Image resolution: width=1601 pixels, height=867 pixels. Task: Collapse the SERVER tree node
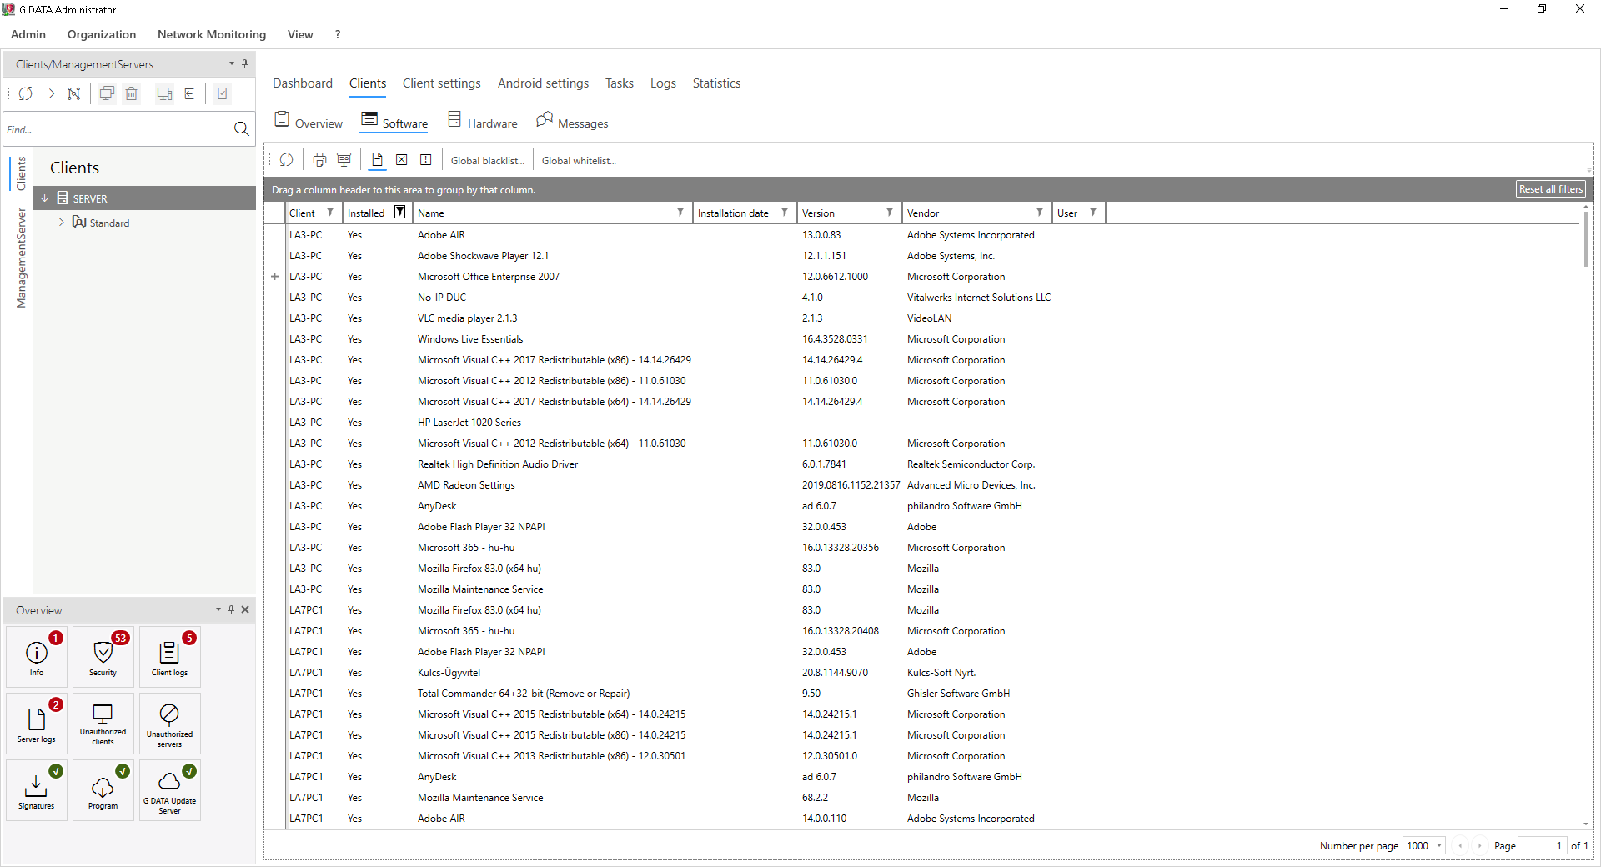[45, 198]
